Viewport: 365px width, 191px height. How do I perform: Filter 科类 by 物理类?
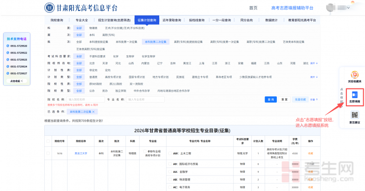pyautogui.click(x=93, y=28)
